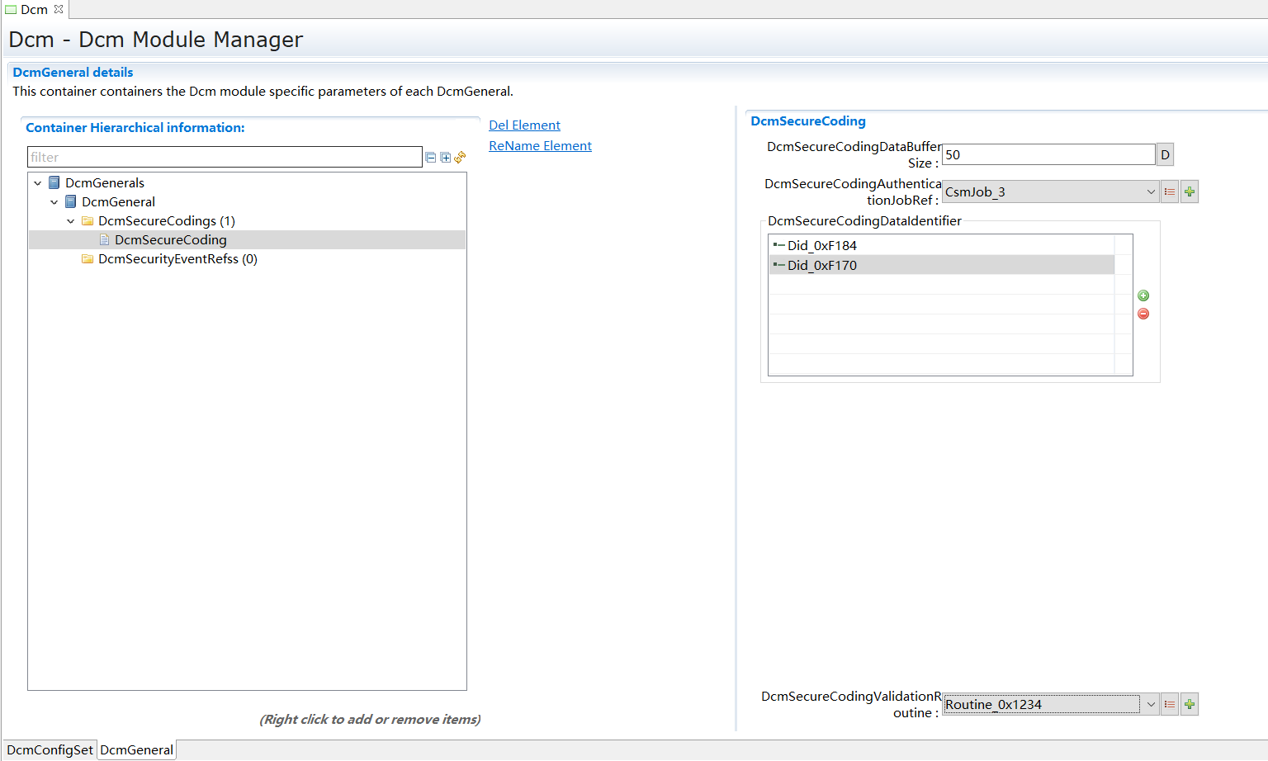Viewport: 1268px width, 761px height.
Task: Switch to the DcmConfigSet tab
Action: (50, 749)
